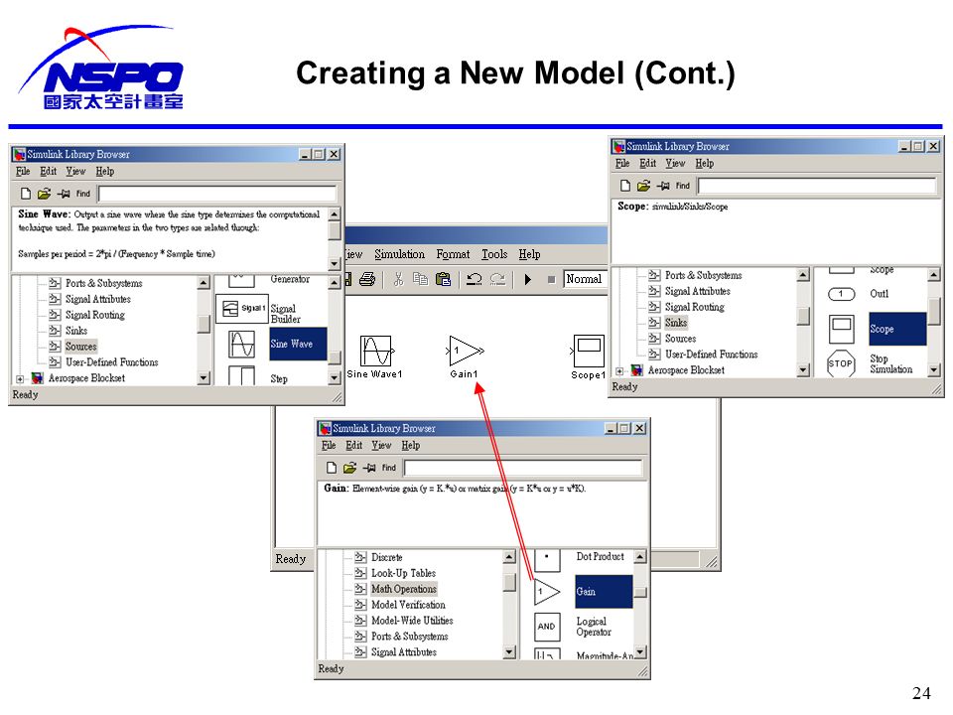
Task: Open Help menu in bottom Library Browser
Action: 411,446
